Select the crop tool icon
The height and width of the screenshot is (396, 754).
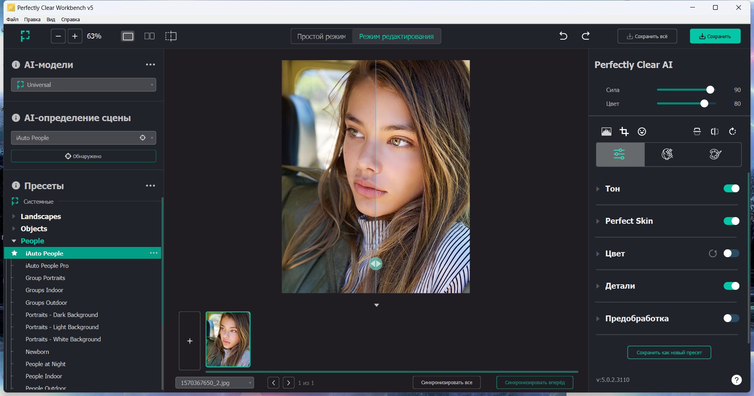(x=624, y=131)
